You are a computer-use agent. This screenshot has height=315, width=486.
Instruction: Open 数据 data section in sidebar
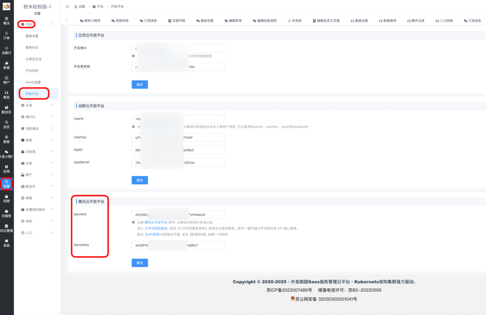[6, 65]
